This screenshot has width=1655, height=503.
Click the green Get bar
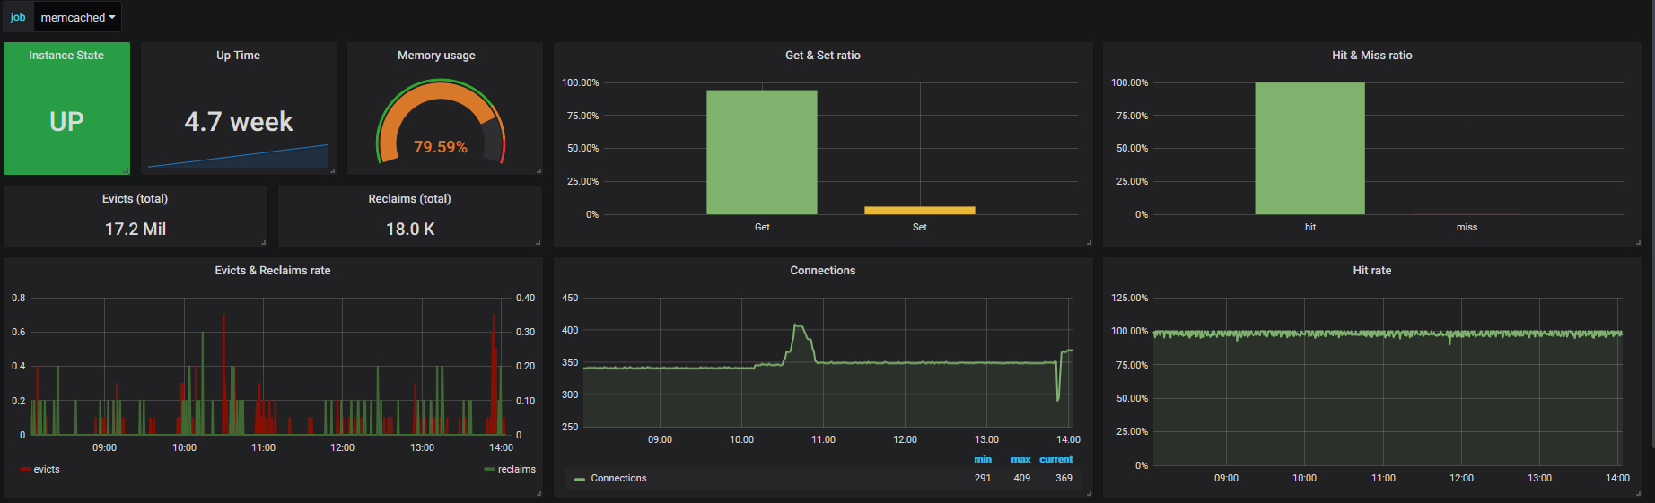pos(761,152)
